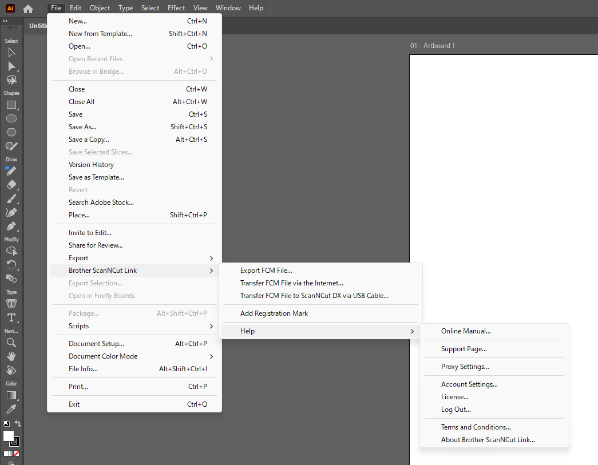Image resolution: width=598 pixels, height=465 pixels.
Task: Open the Edit menu
Action: tap(76, 8)
